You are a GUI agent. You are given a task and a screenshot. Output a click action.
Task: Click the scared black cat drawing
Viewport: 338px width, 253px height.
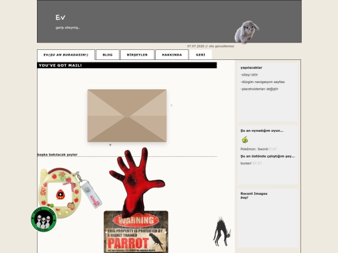pyautogui.click(x=222, y=232)
